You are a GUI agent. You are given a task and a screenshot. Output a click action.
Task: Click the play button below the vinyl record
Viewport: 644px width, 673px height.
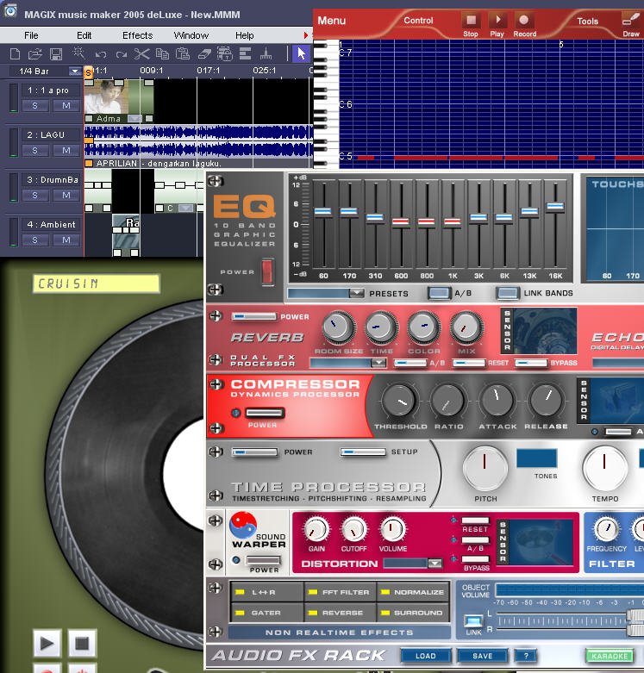[47, 643]
